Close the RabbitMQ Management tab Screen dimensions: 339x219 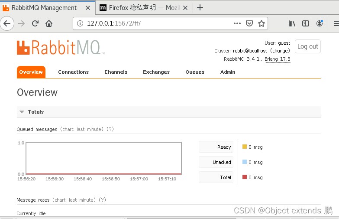point(88,8)
